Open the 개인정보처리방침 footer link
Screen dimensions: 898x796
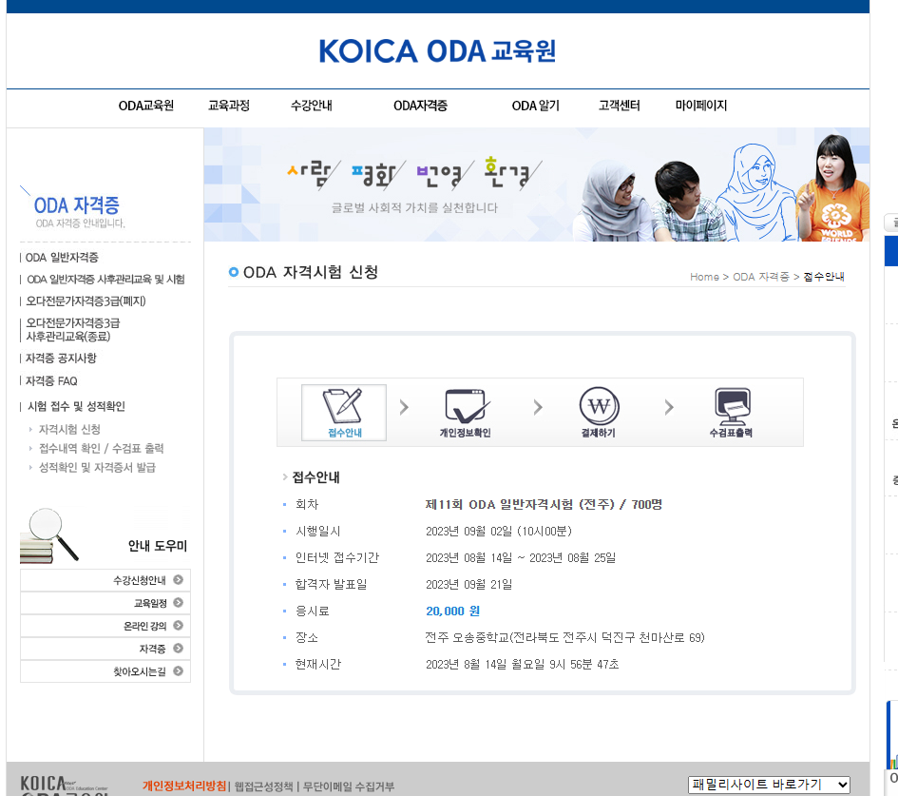click(x=184, y=786)
